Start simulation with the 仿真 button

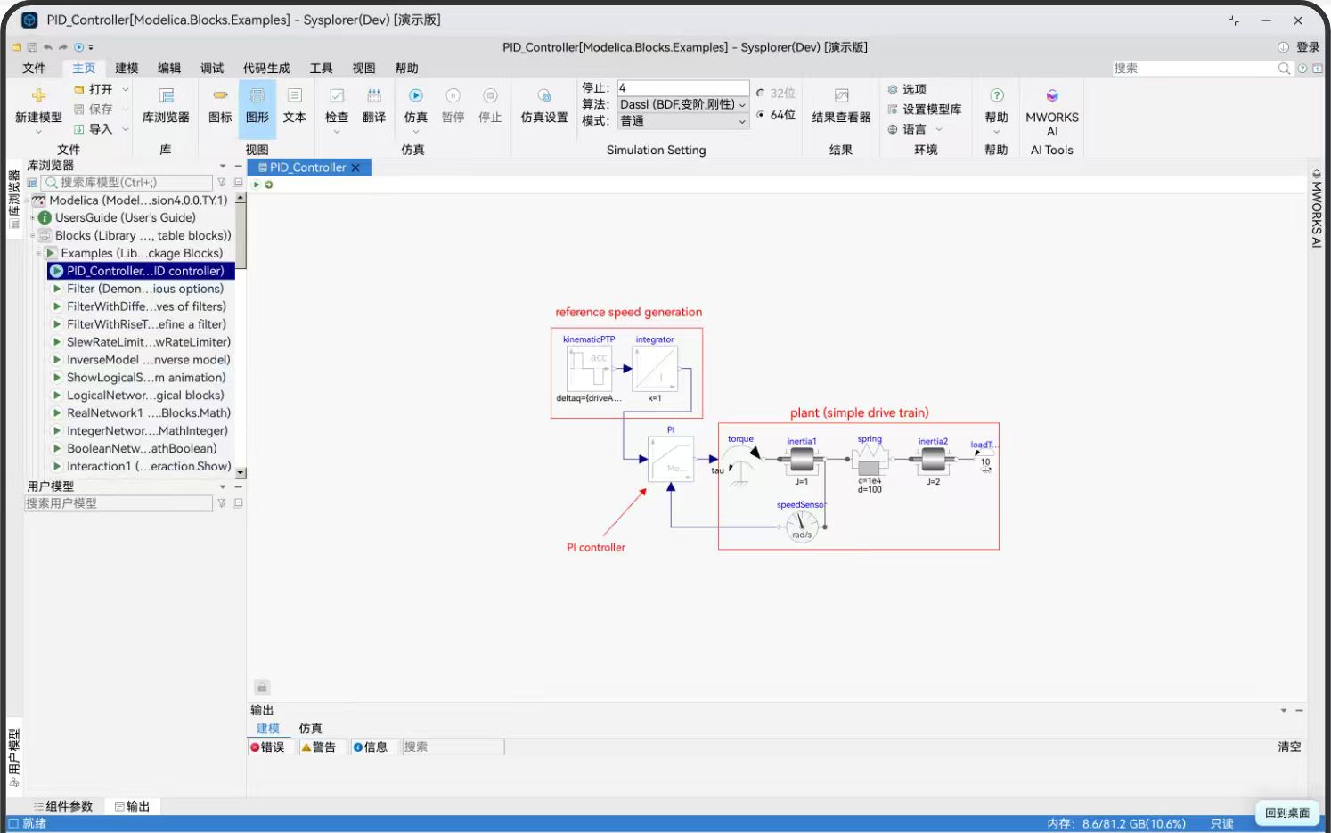tap(416, 106)
